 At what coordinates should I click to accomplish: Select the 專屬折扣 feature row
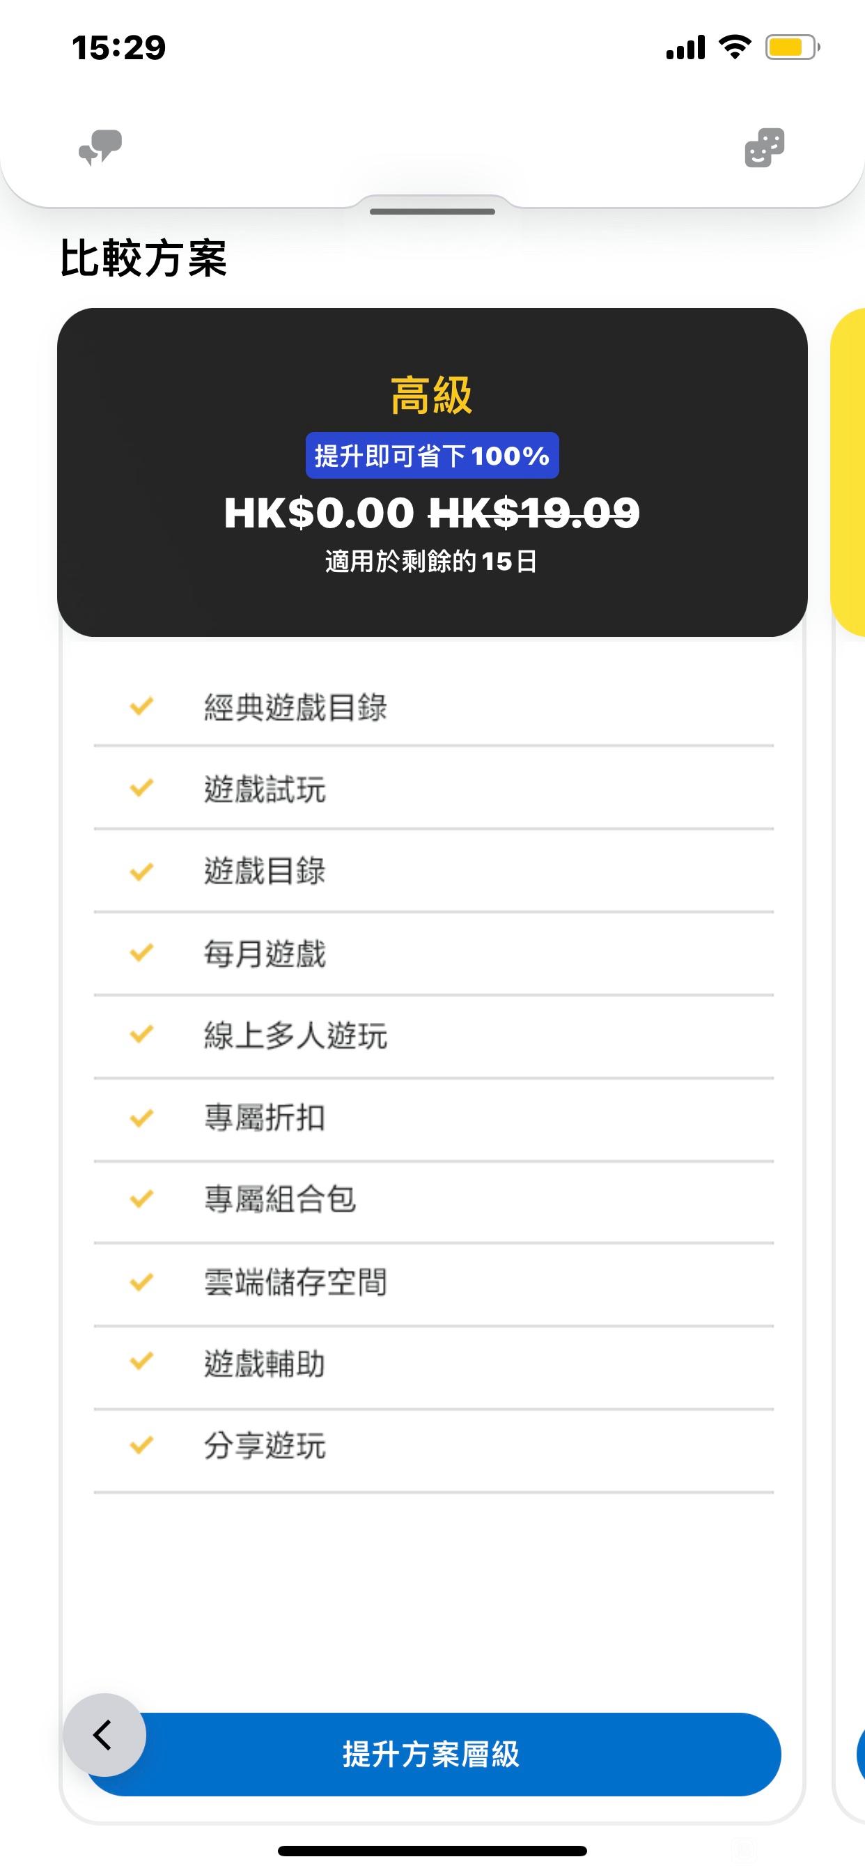433,1118
